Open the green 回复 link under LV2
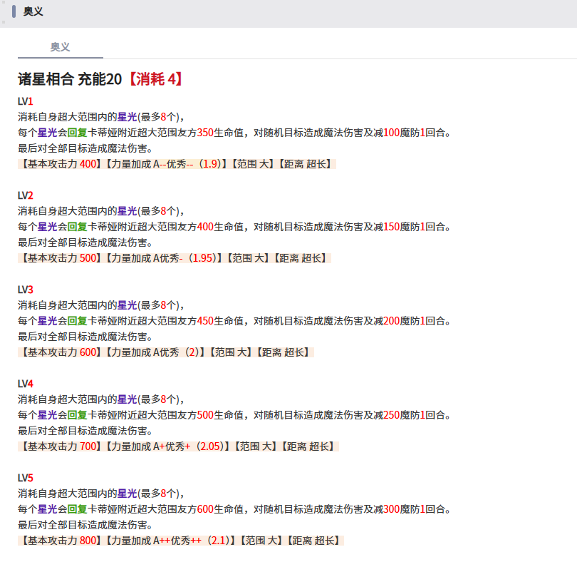This screenshot has height=562, width=577. point(77,227)
